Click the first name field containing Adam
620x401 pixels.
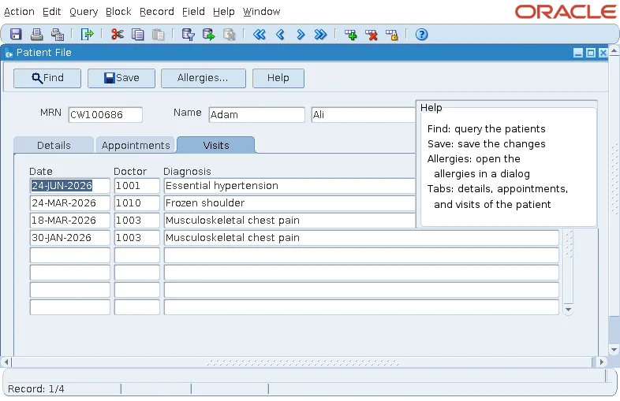pos(256,114)
